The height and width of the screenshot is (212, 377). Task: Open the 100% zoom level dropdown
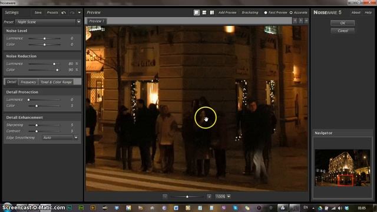coord(223,196)
